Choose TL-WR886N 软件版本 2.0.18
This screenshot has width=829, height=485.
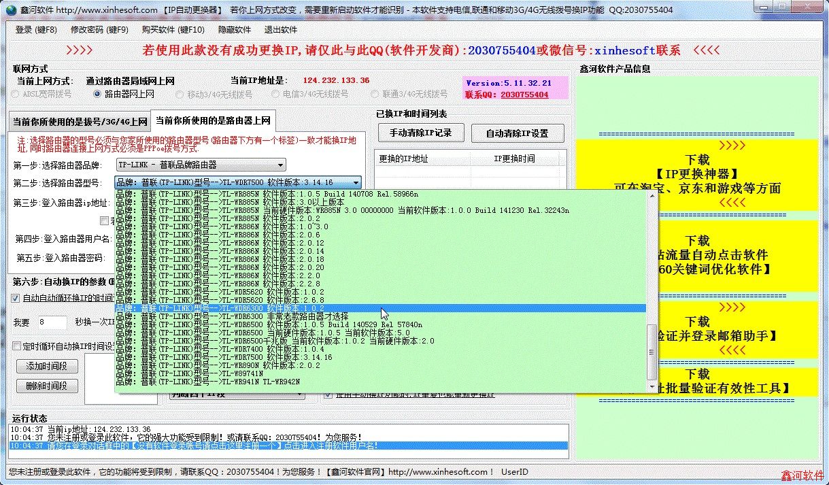pos(381,259)
